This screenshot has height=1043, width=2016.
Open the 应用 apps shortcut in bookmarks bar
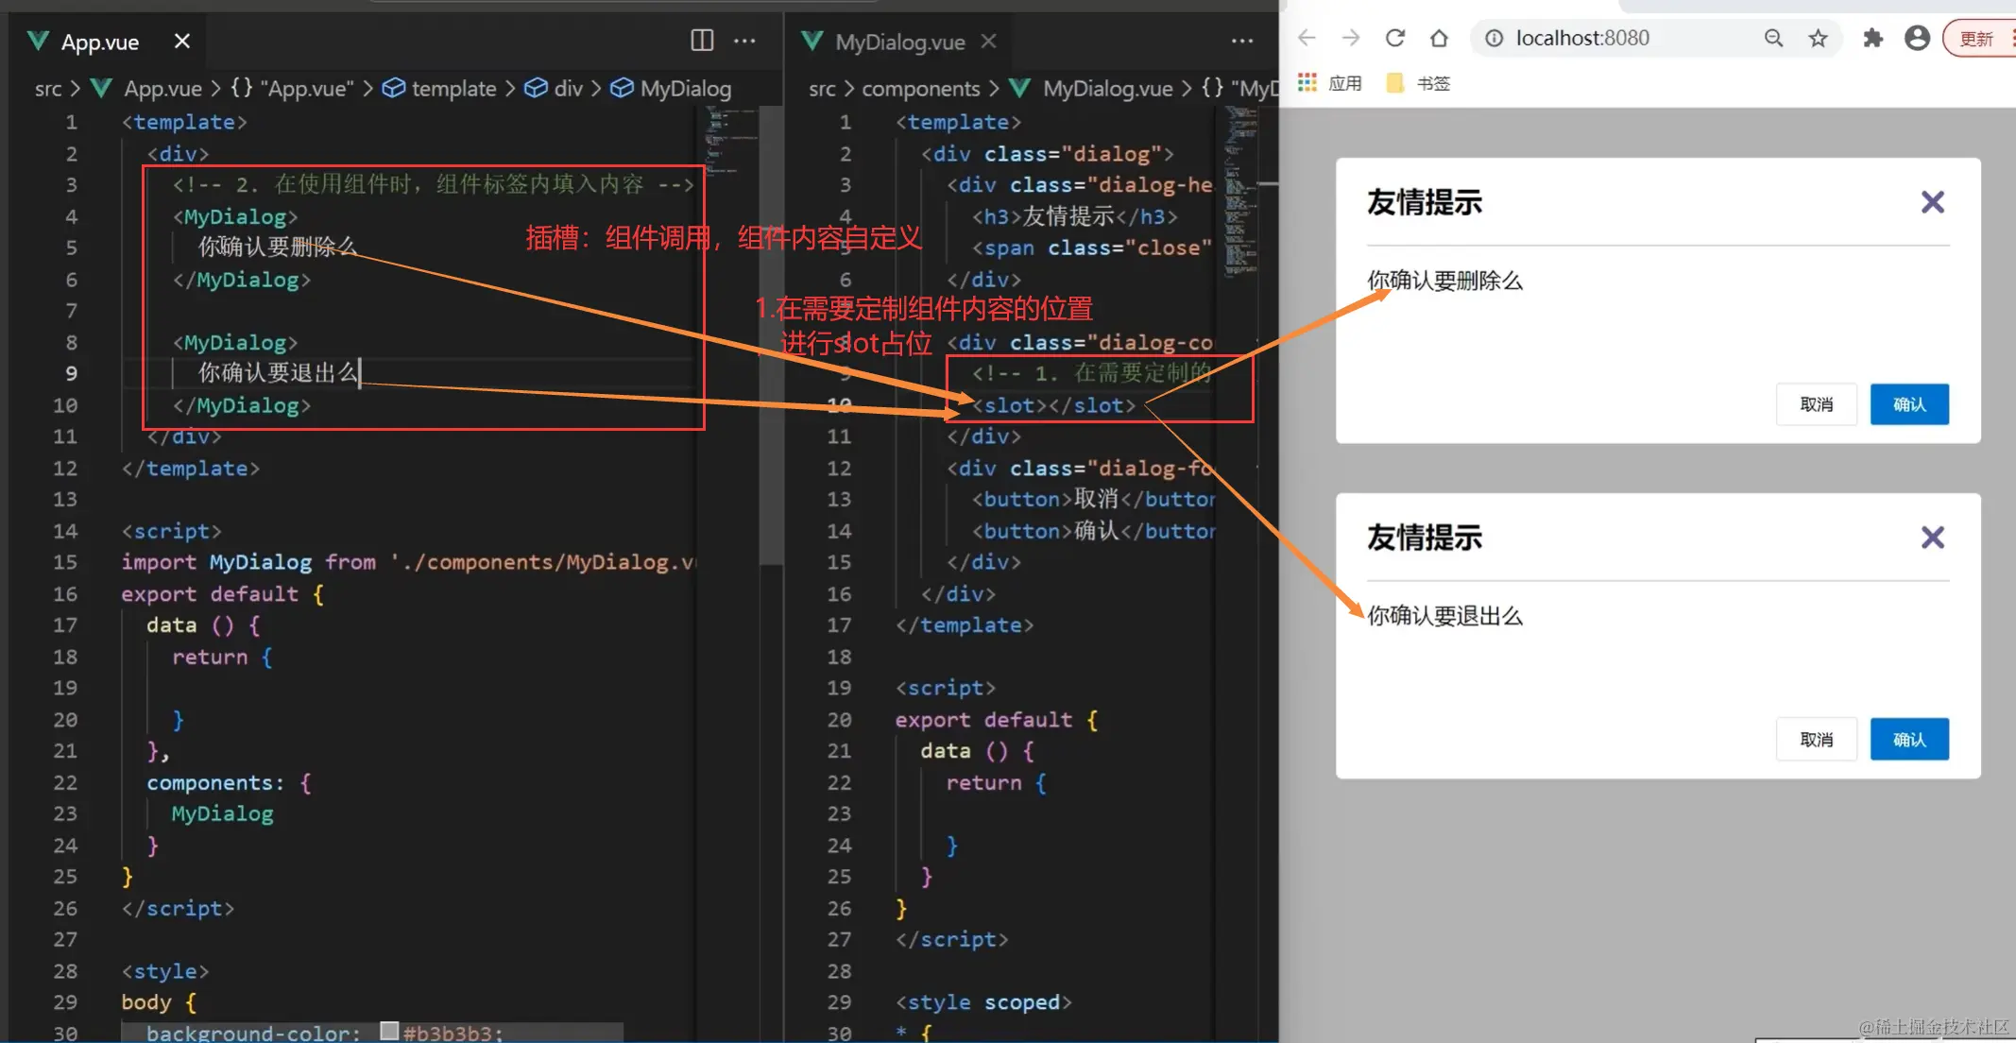(1330, 83)
